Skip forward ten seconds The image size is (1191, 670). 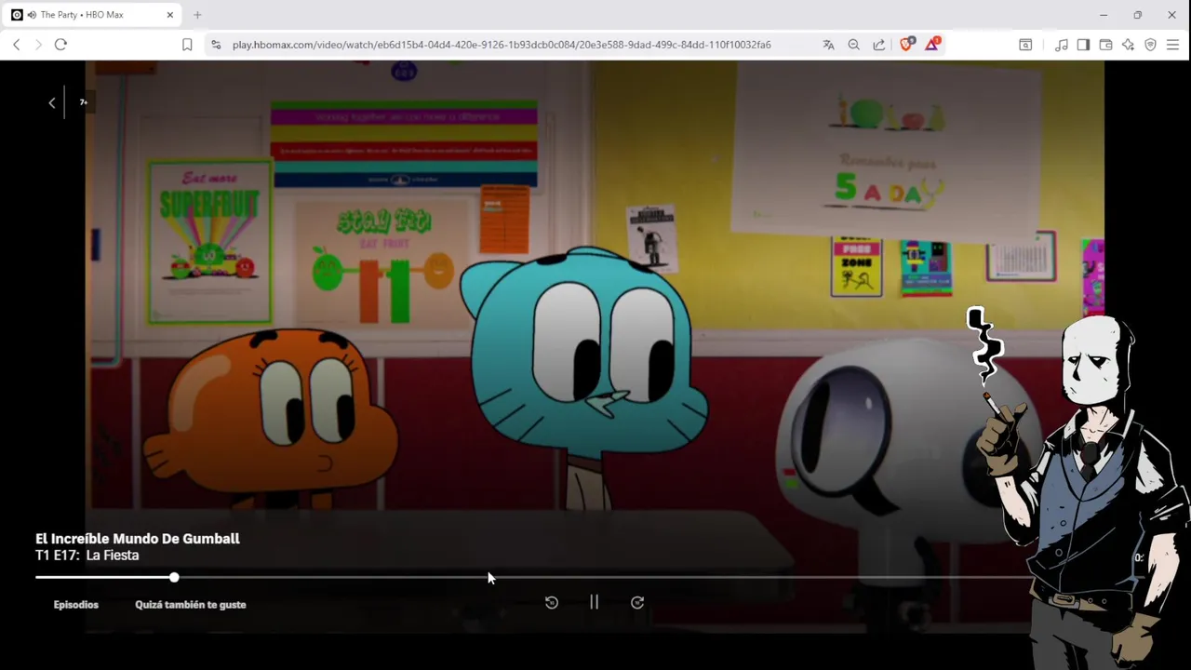pyautogui.click(x=637, y=602)
